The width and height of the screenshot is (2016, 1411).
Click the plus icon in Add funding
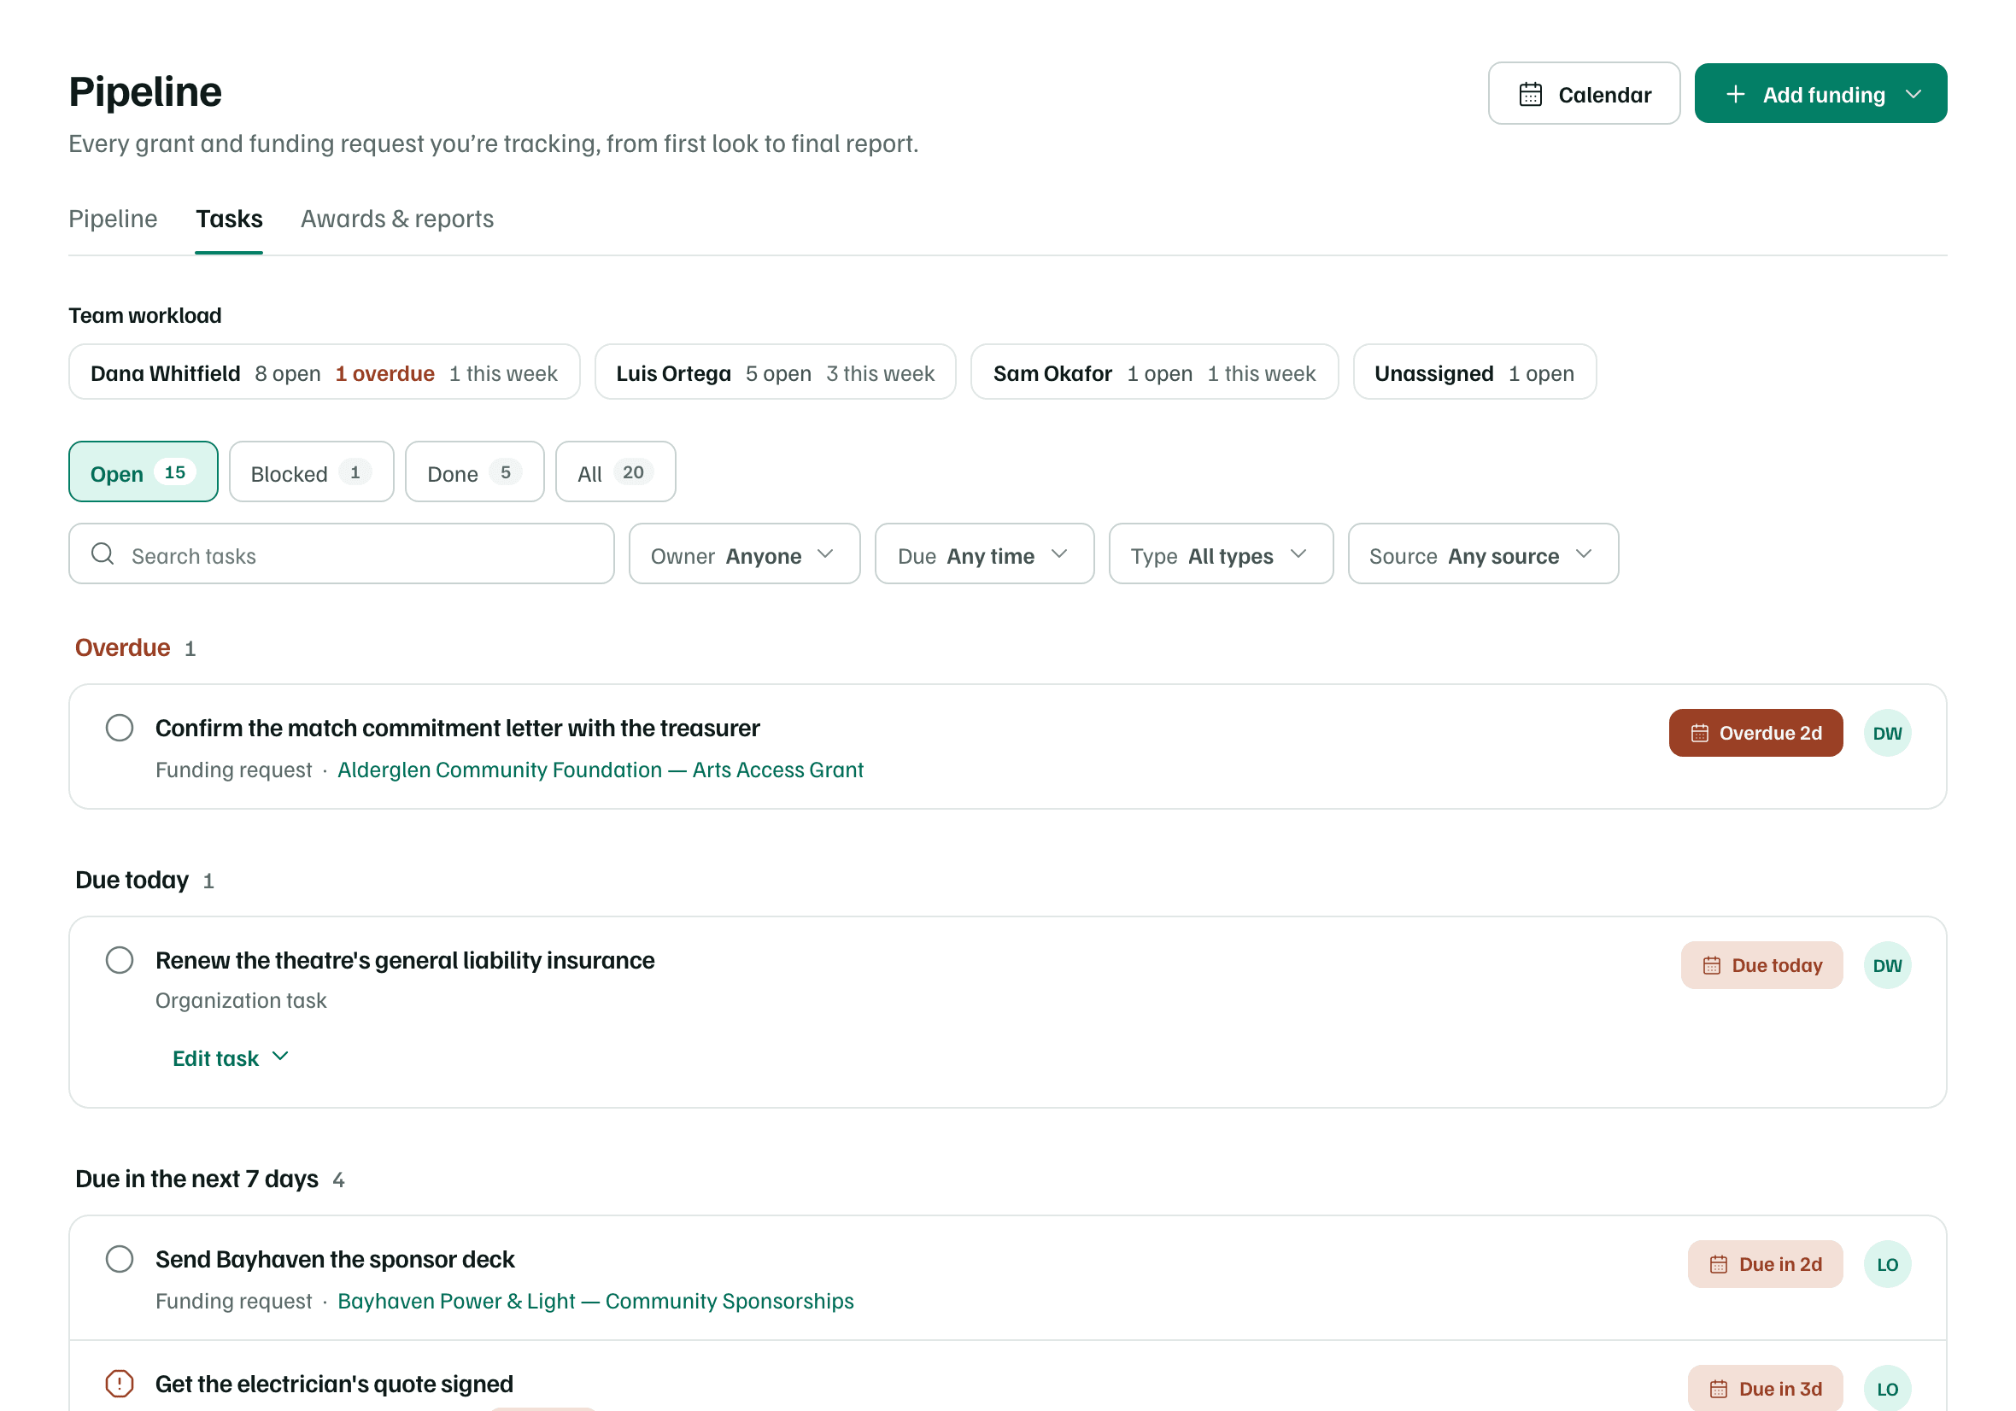1735,94
